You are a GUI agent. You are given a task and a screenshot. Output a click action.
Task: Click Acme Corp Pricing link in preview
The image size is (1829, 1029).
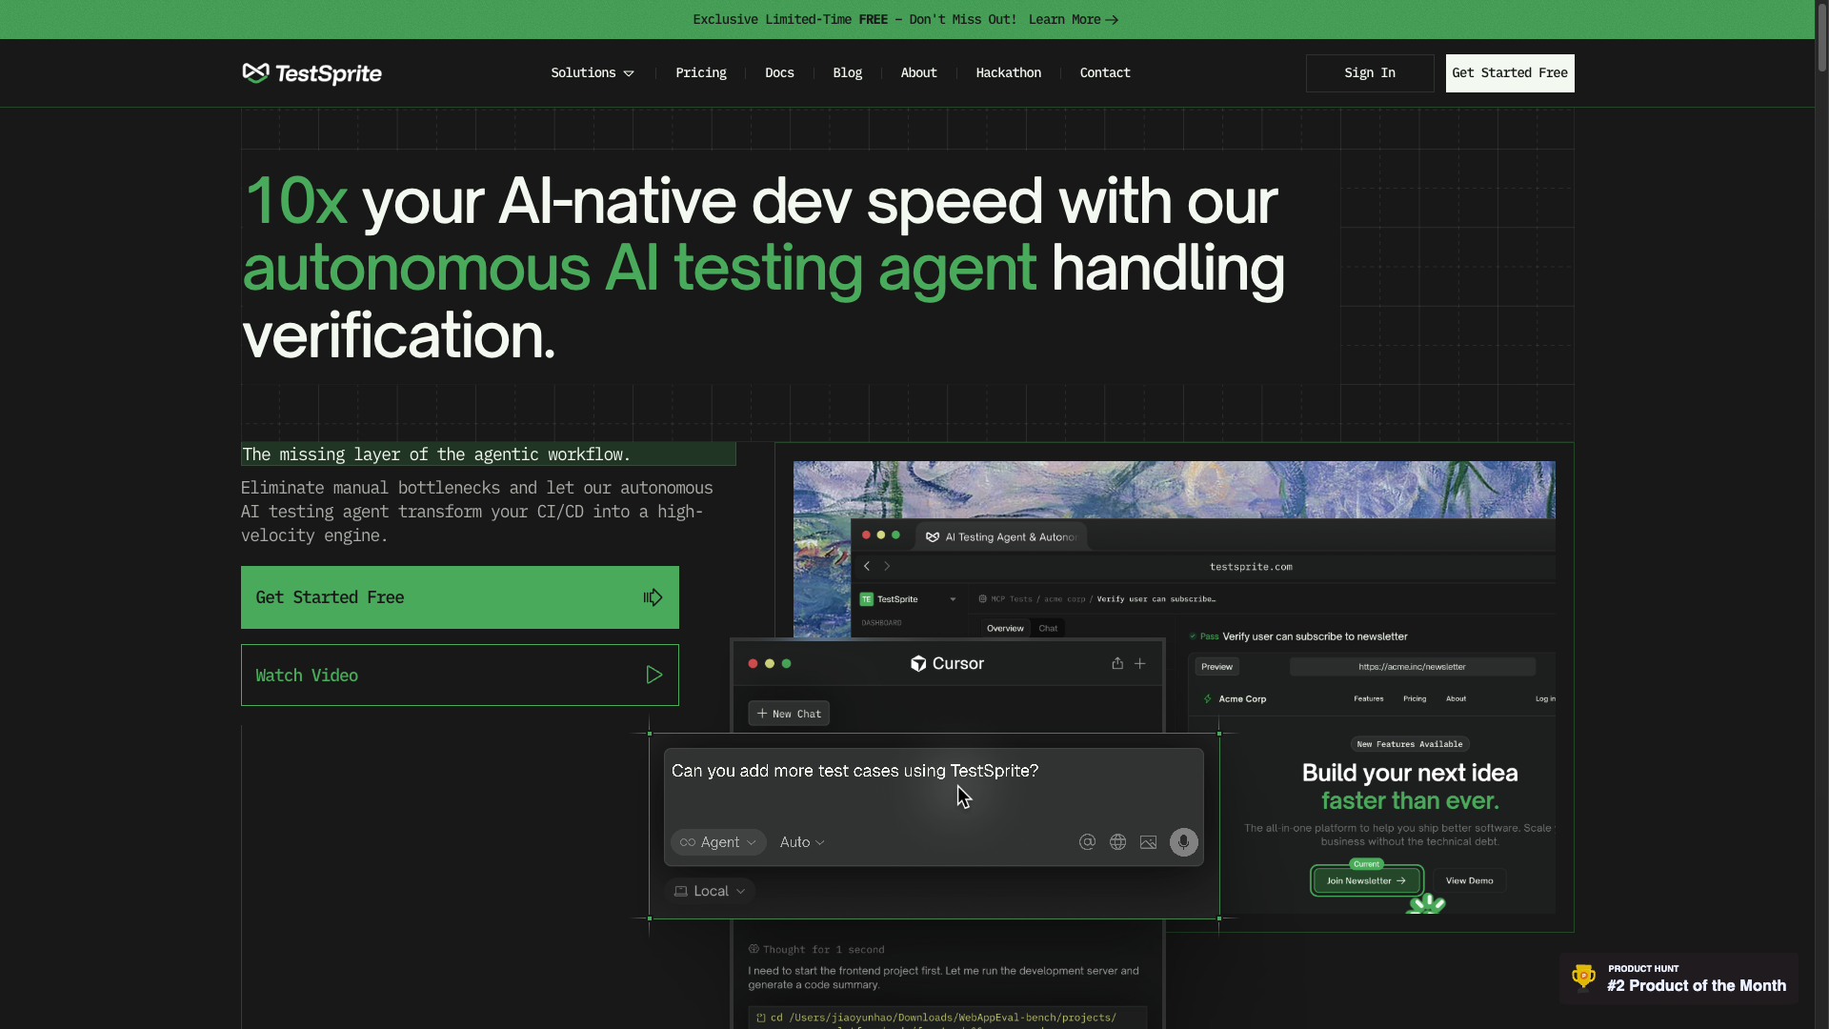(x=1415, y=699)
